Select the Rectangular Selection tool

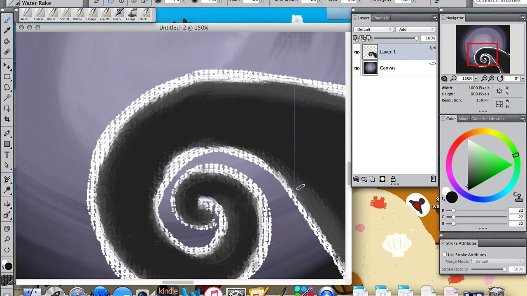[x=7, y=77]
